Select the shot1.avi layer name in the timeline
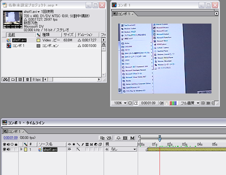 tap(50, 150)
